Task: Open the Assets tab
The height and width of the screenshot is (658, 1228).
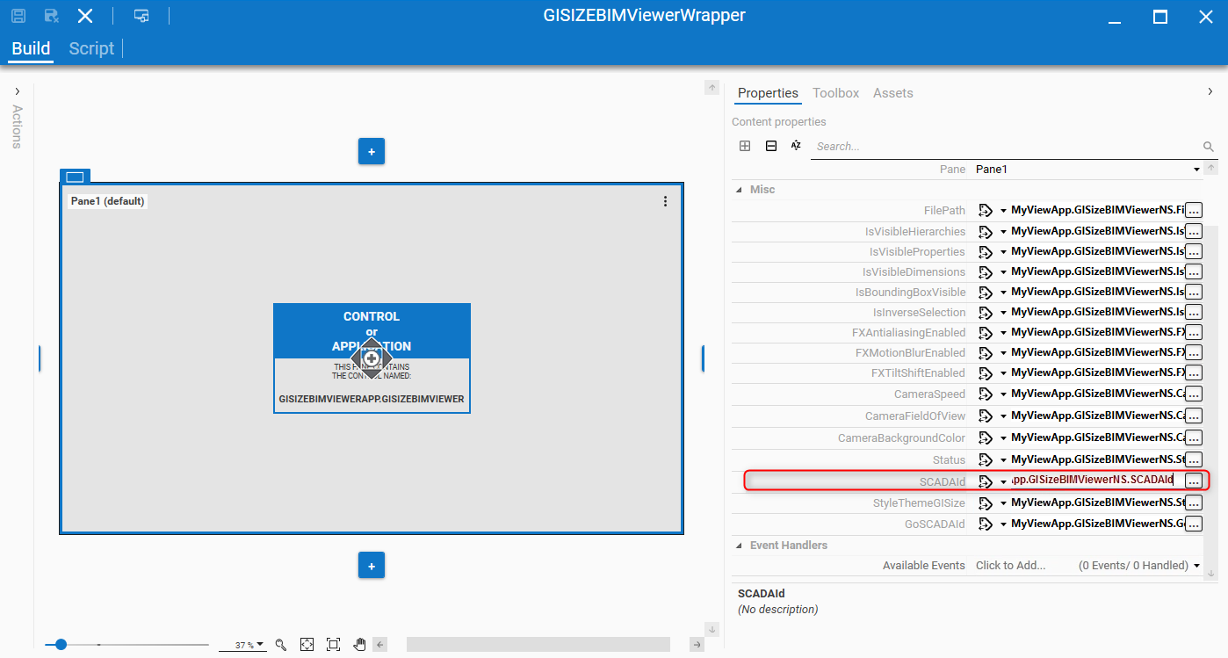Action: [x=892, y=93]
